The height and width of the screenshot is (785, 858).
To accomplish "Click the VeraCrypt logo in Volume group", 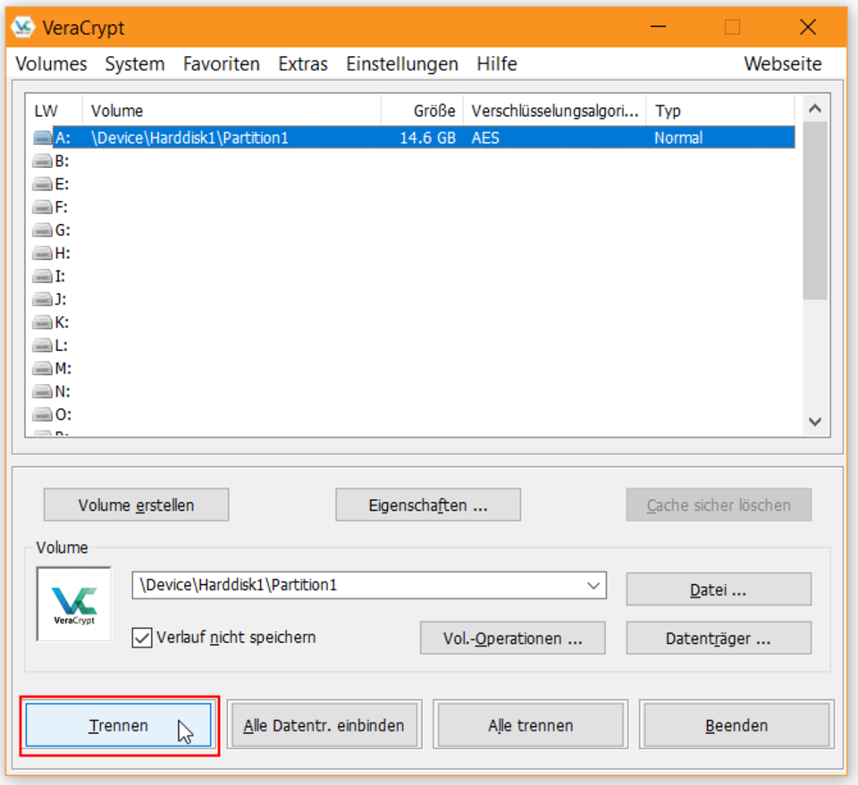I will (x=74, y=604).
